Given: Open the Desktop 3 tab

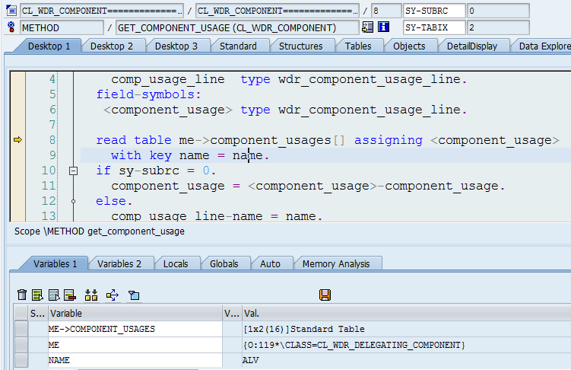Looking at the screenshot, I should (x=176, y=46).
